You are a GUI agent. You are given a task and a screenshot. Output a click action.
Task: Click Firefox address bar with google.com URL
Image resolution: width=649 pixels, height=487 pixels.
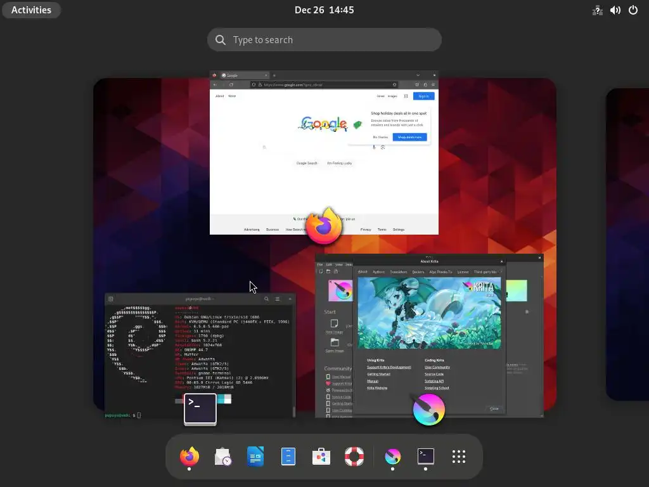(x=324, y=84)
